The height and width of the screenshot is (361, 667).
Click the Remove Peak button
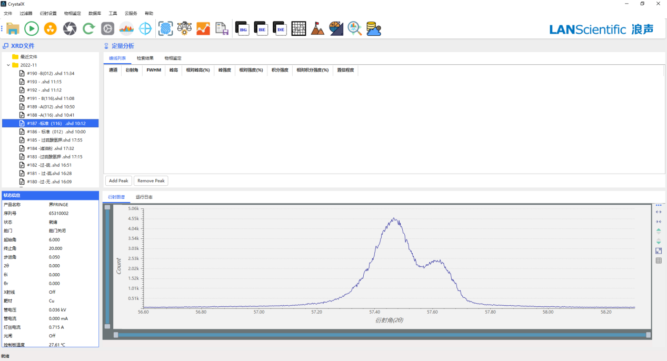[151, 181]
